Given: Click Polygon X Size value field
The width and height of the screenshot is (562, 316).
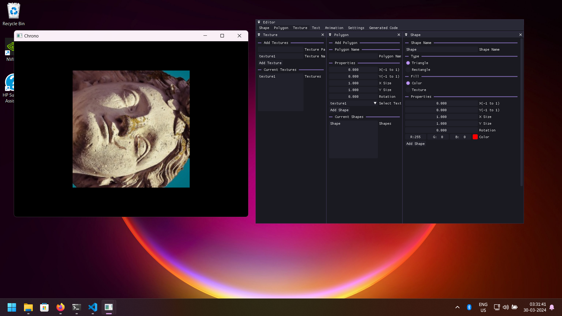Looking at the screenshot, I should pos(353,83).
